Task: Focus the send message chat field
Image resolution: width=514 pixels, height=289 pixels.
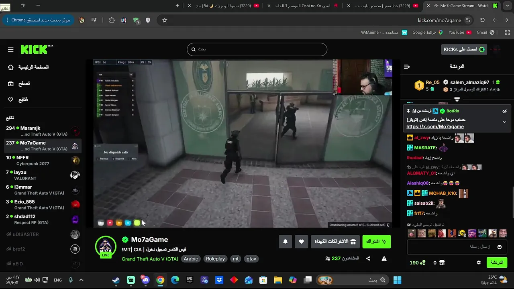Action: click(457, 247)
